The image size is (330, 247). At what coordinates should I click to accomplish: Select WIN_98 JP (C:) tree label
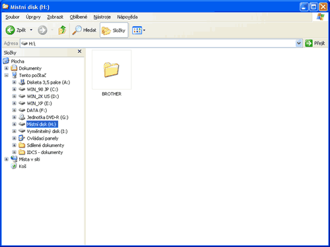(x=42, y=90)
